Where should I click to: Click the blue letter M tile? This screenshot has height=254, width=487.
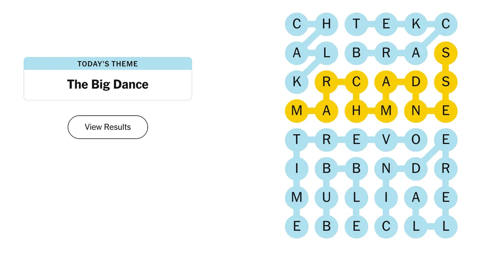pyautogui.click(x=297, y=197)
